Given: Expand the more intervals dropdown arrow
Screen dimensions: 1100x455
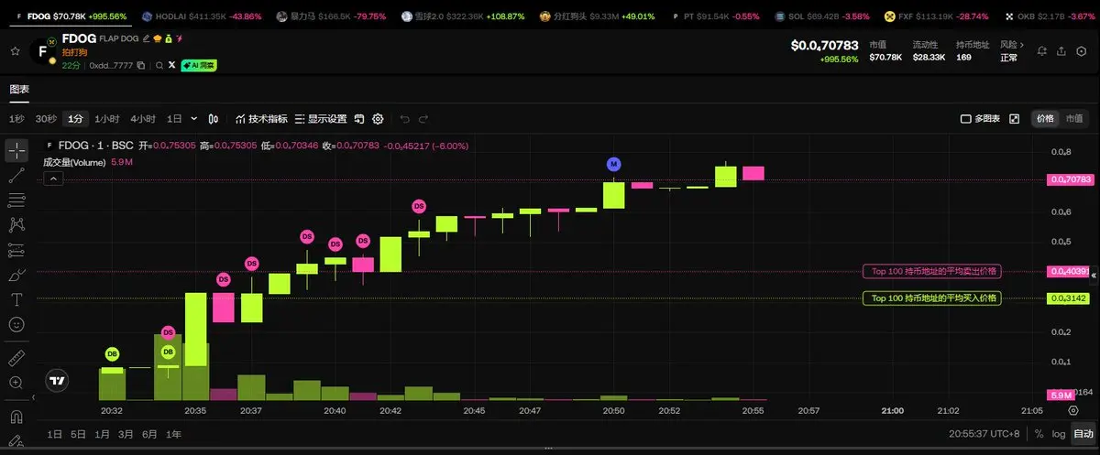Looking at the screenshot, I should pyautogui.click(x=194, y=119).
